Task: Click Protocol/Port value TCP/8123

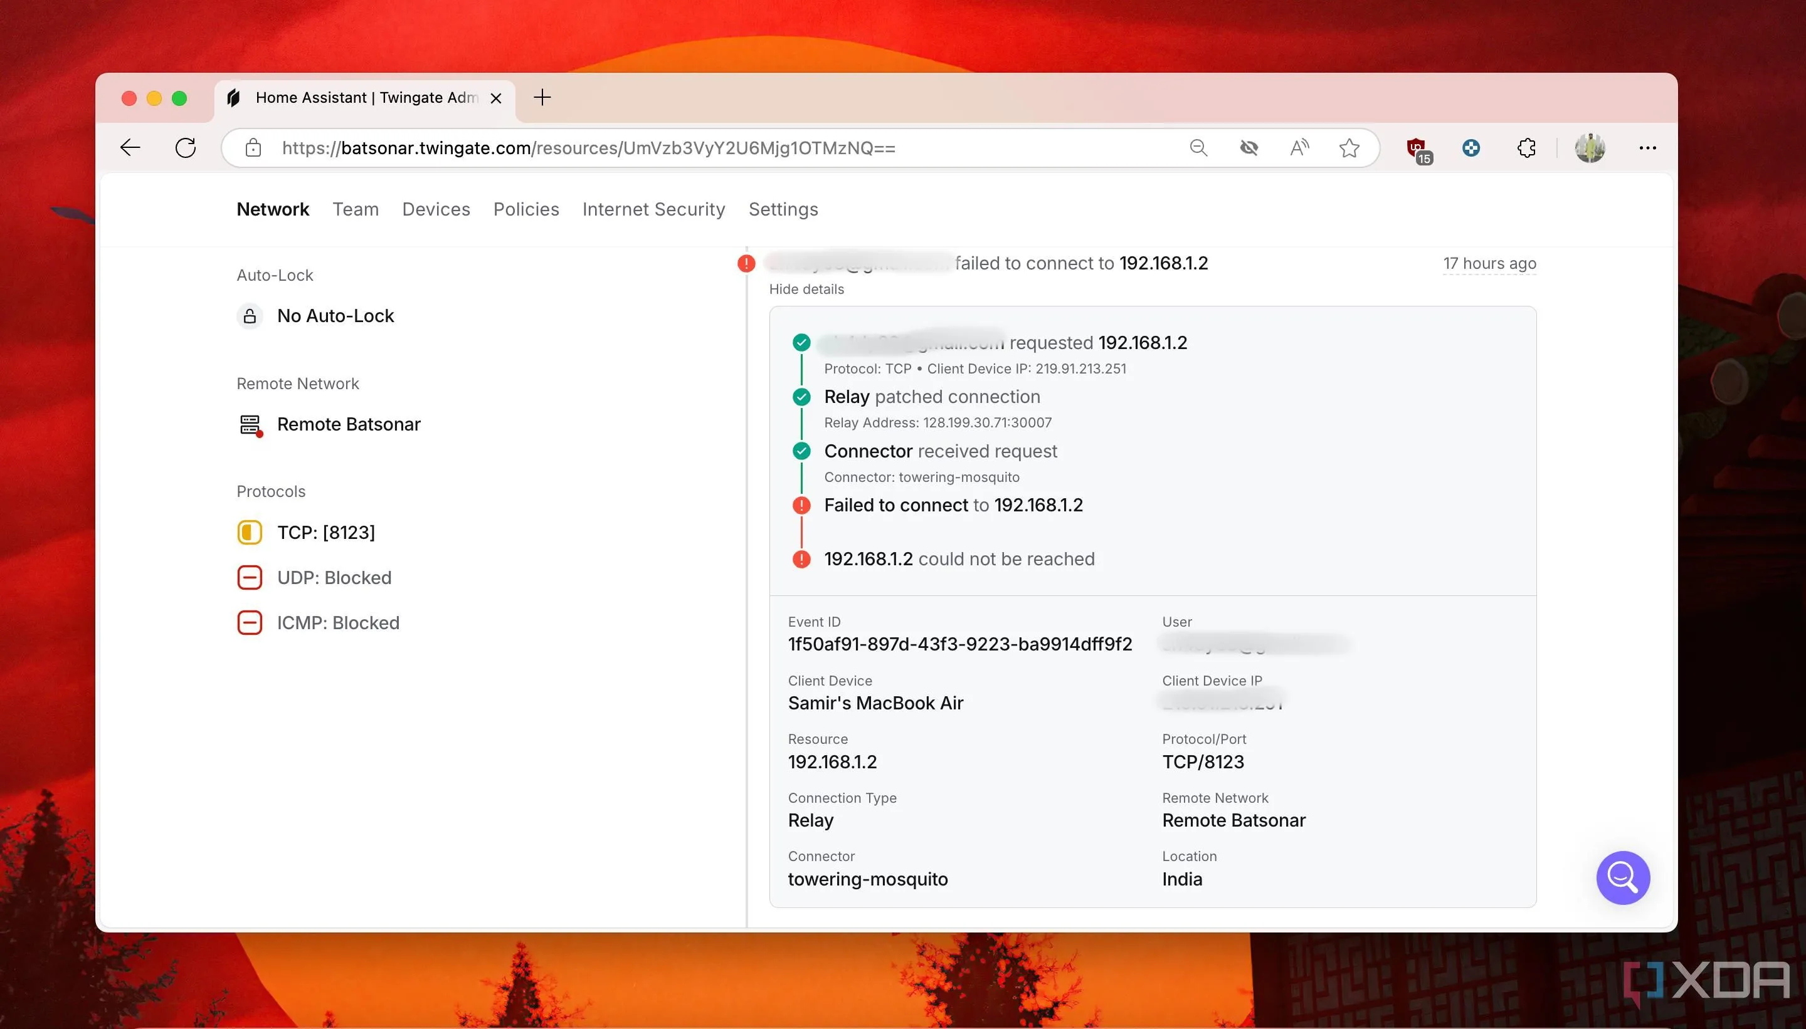Action: click(1203, 761)
